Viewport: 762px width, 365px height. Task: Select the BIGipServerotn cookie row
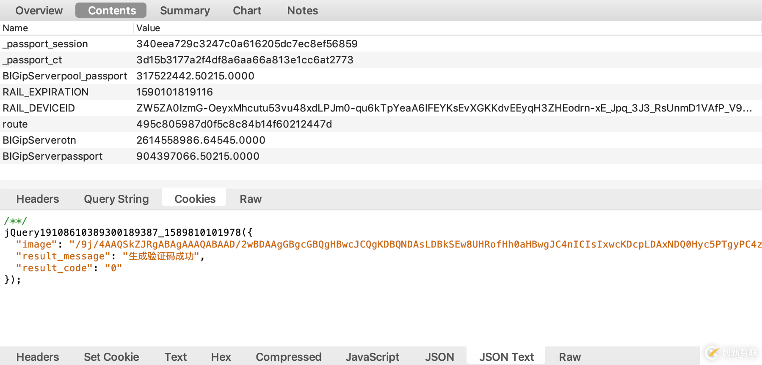coord(39,140)
